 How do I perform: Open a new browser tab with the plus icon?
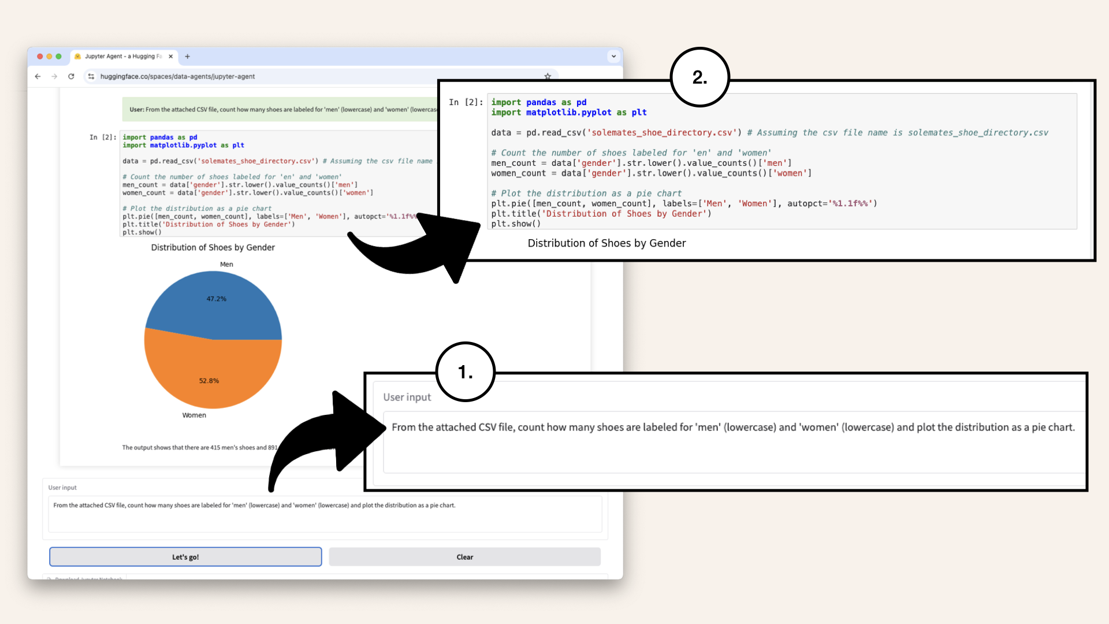pyautogui.click(x=187, y=57)
